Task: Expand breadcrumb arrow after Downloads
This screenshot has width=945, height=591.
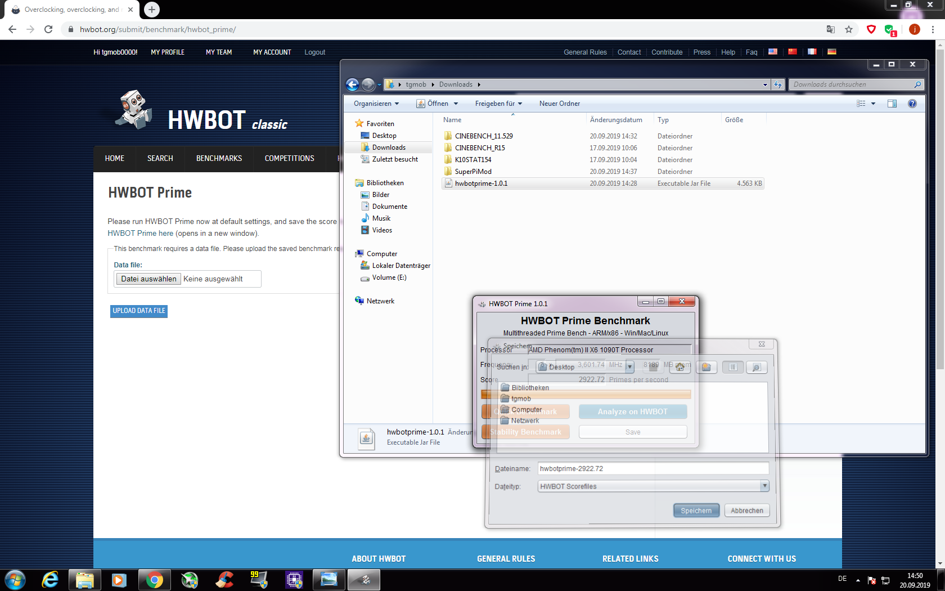Action: [x=479, y=85]
